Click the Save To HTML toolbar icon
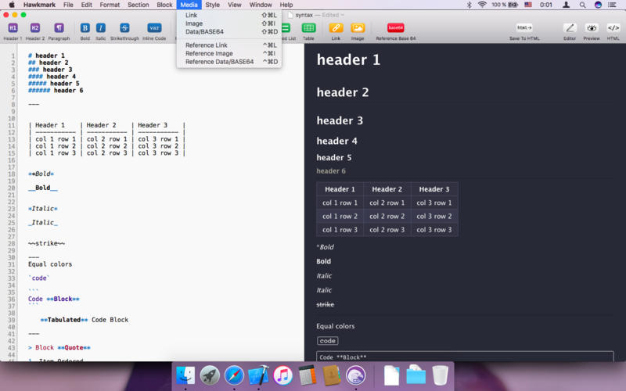 [524, 28]
